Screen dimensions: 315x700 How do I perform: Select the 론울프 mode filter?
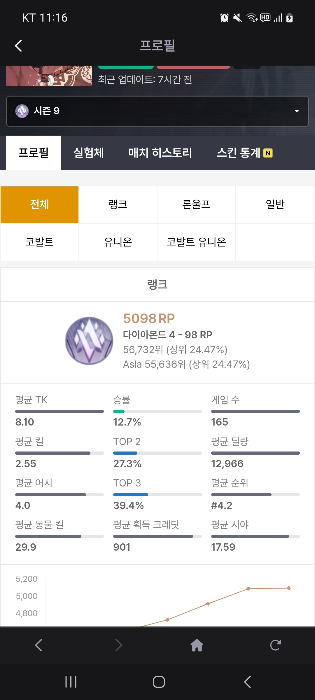(196, 204)
